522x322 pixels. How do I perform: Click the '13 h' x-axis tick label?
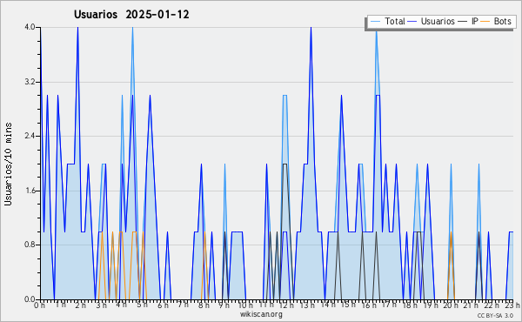click(306, 305)
